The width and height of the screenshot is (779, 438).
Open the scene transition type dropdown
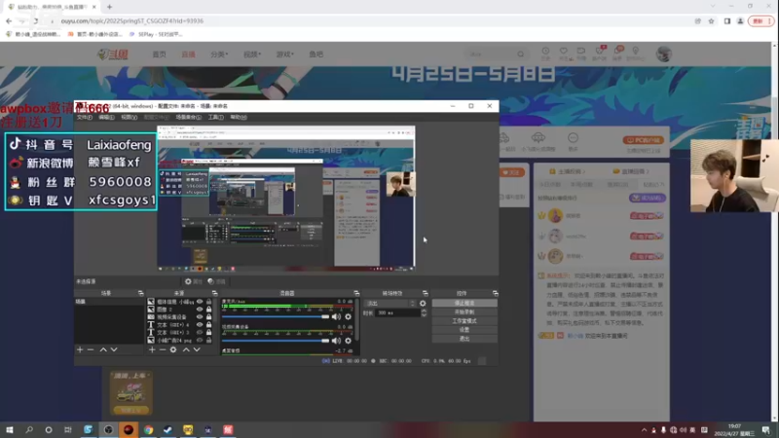[390, 304]
